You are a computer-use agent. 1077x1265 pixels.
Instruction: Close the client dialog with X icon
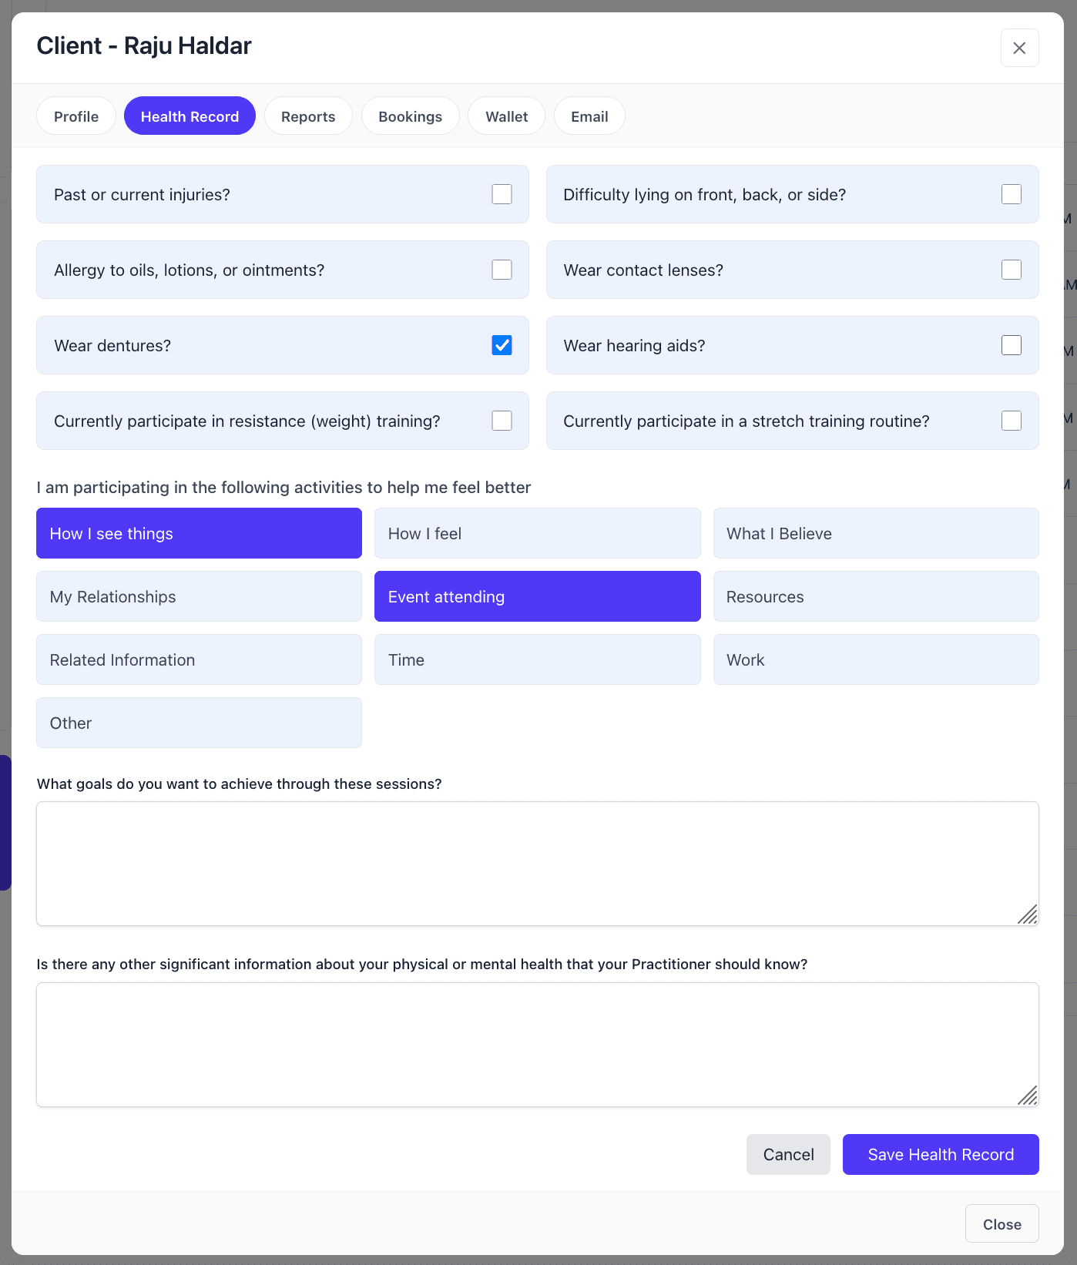click(x=1019, y=48)
